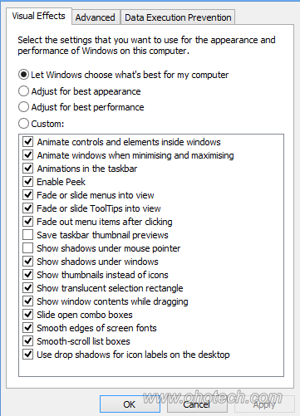This screenshot has width=300, height=416.
Task: Uncheck the Enable Peek checkbox
Action: pyautogui.click(x=28, y=182)
